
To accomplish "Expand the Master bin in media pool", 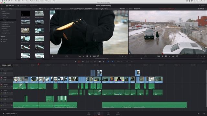I will click(1, 11).
